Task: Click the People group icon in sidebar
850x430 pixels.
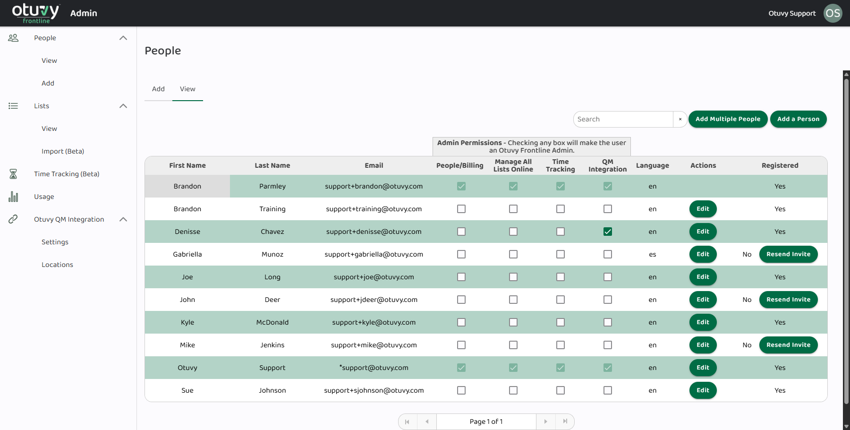Action: [13, 38]
